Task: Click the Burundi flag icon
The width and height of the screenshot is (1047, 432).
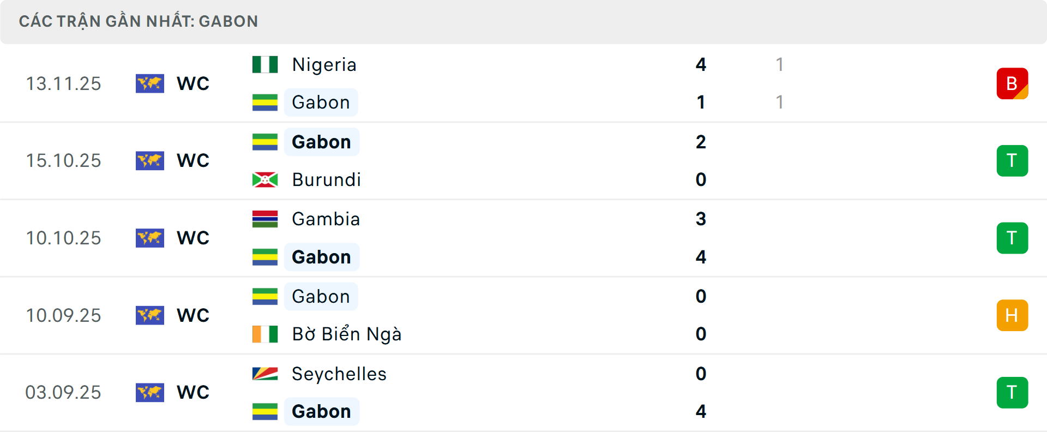Action: pos(265,179)
